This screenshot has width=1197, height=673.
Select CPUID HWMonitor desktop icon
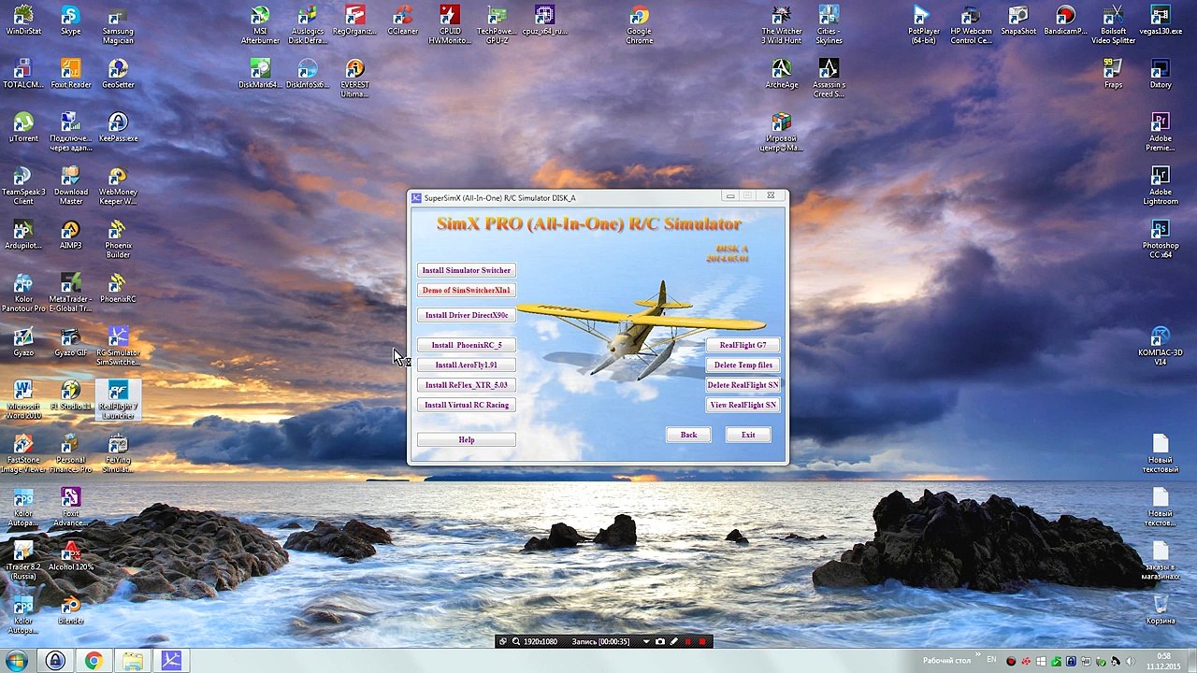tap(450, 26)
